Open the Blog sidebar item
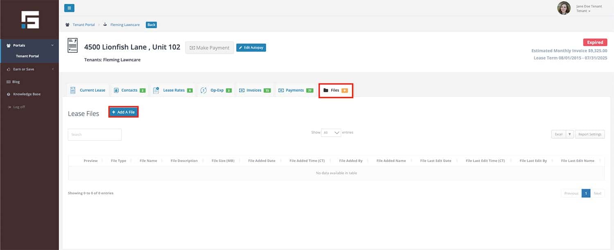614x250 pixels. point(16,82)
